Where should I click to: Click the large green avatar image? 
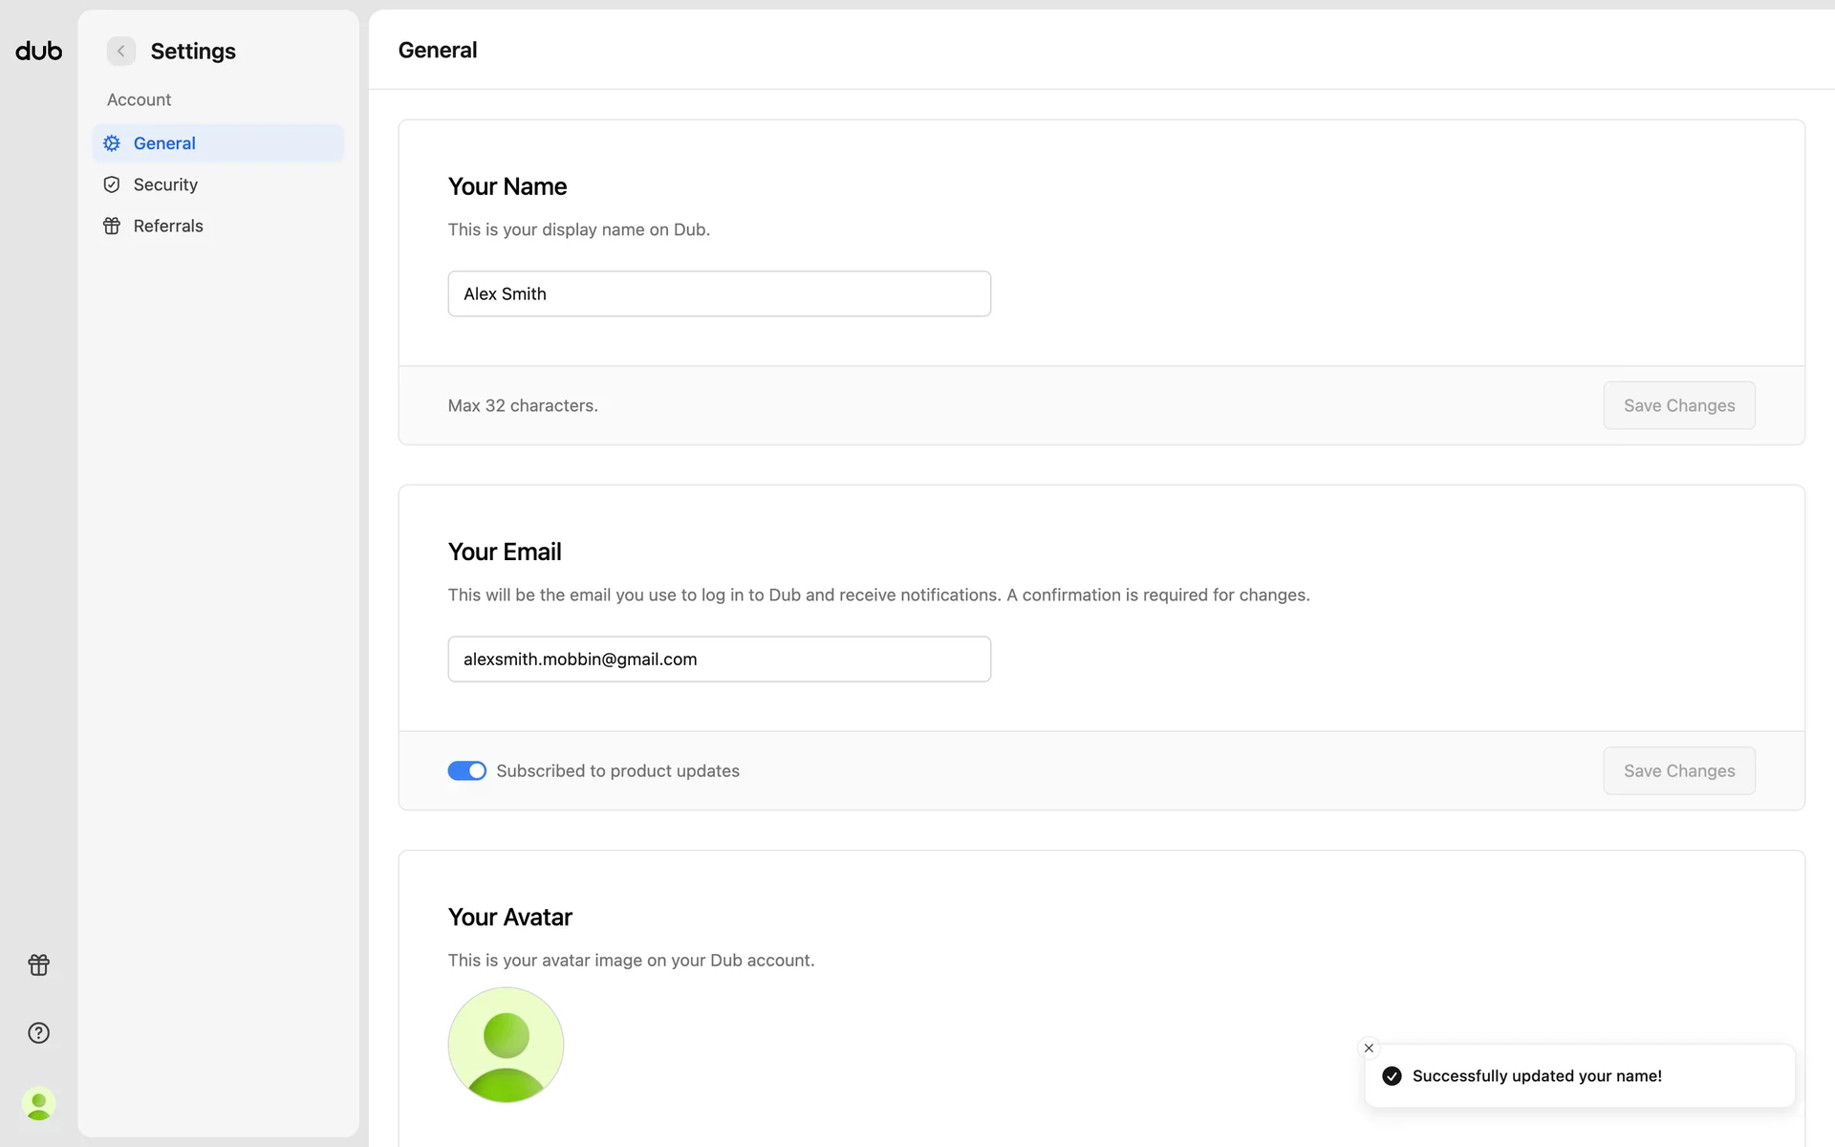click(x=506, y=1045)
